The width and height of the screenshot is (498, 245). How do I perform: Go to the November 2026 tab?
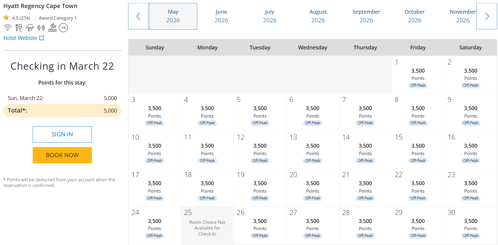pos(463,16)
